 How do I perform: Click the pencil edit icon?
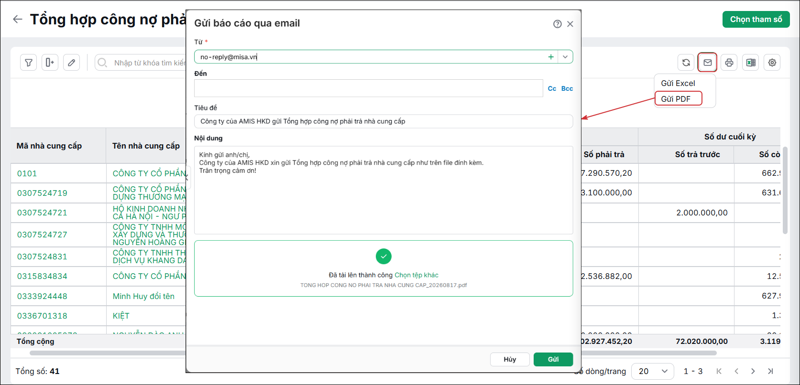coord(71,63)
